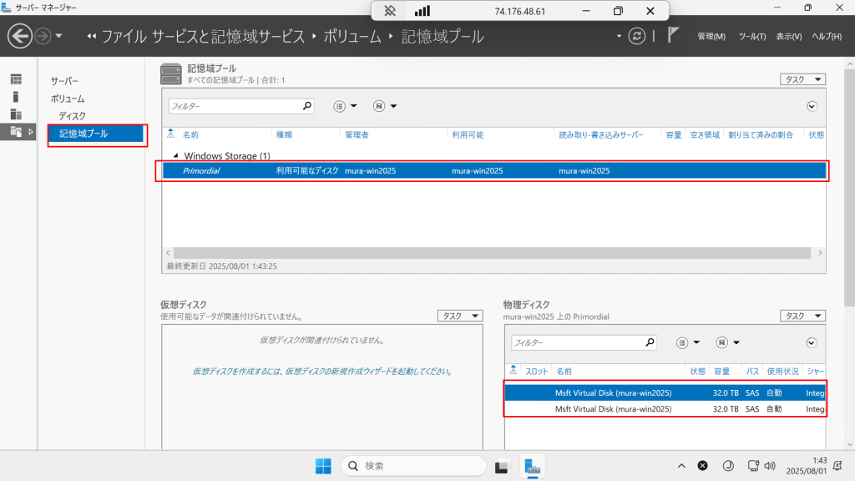The width and height of the screenshot is (855, 481).
Task: Open the 表示(V) menu
Action: 788,36
